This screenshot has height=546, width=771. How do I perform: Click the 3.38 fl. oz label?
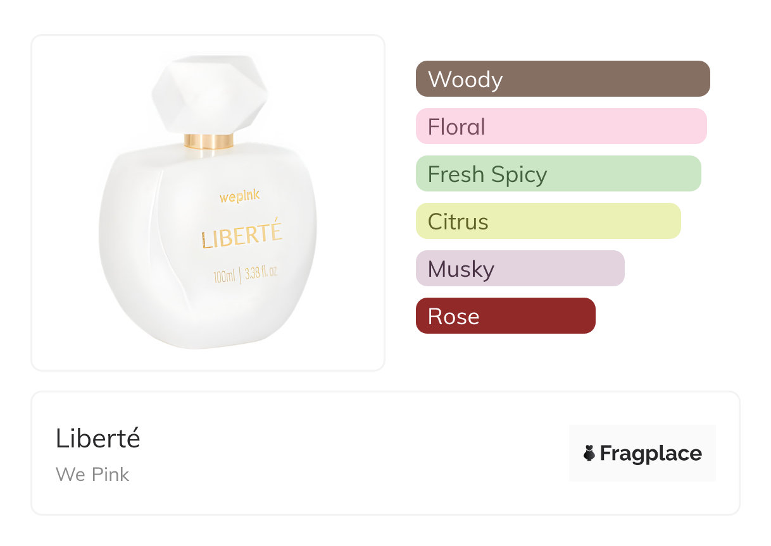tap(260, 275)
